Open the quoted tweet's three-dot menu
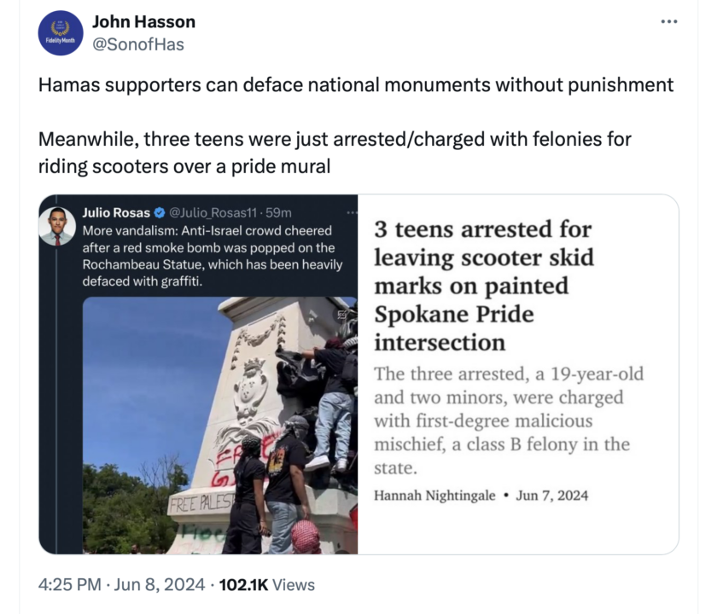Image resolution: width=723 pixels, height=614 pixels. tap(352, 212)
